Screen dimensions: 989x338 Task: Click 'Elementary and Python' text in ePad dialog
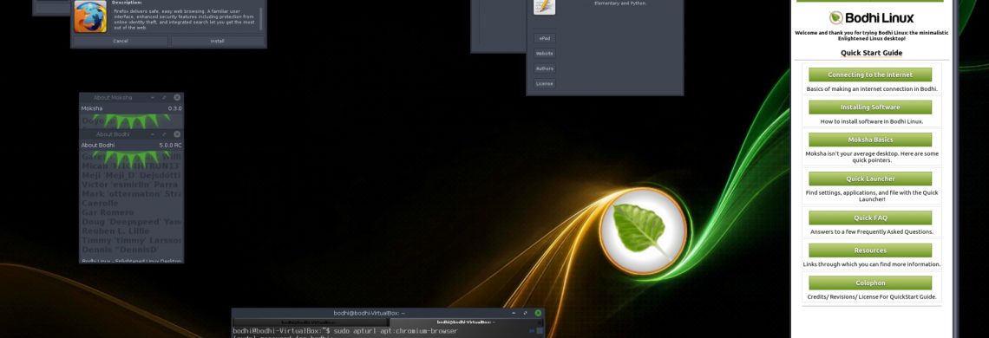(619, 3)
